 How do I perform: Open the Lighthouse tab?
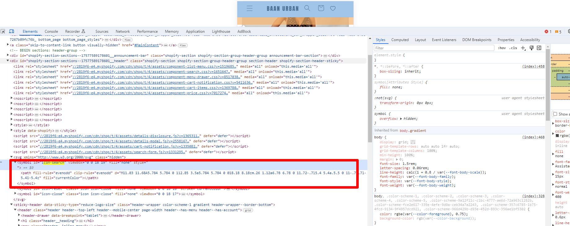click(221, 31)
